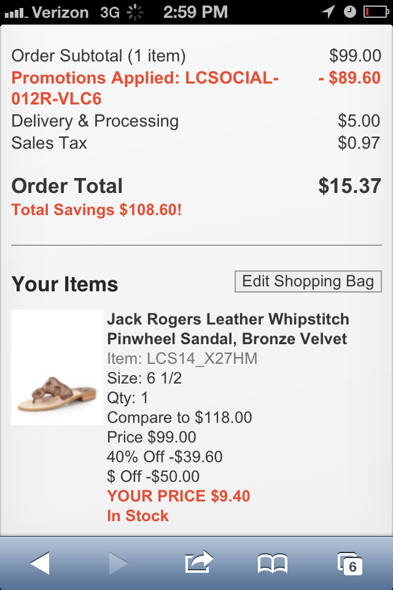393x590 pixels.
Task: Tap the signal strength bars icon
Action: point(15,12)
